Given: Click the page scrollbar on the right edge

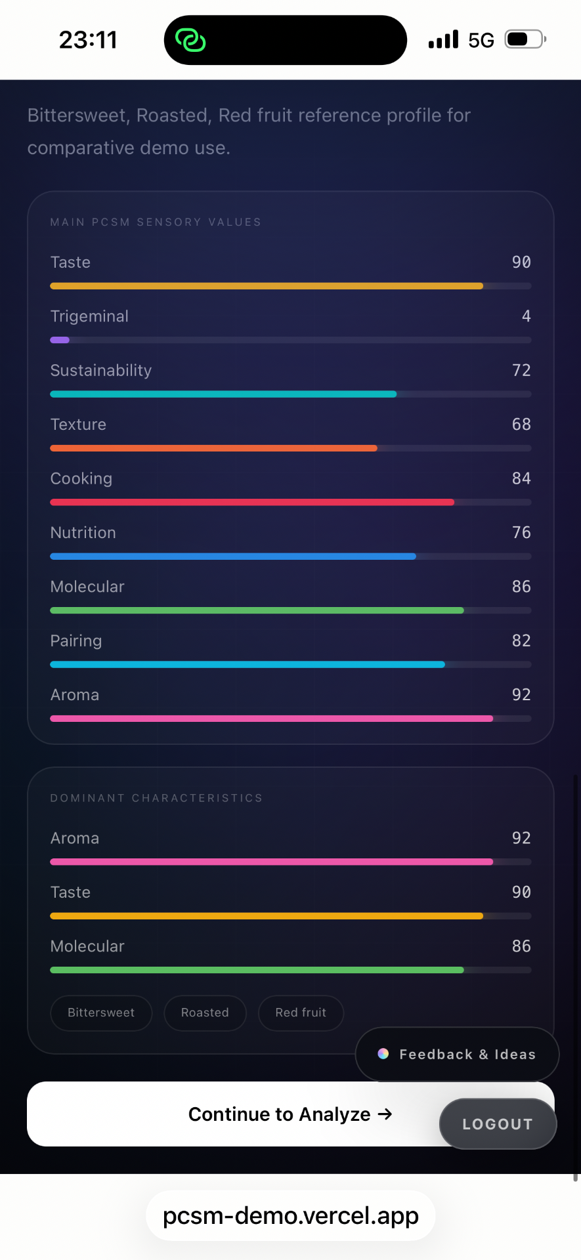Looking at the screenshot, I should point(576,978).
